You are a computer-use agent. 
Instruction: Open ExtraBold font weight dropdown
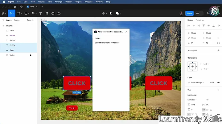coord(192,100)
